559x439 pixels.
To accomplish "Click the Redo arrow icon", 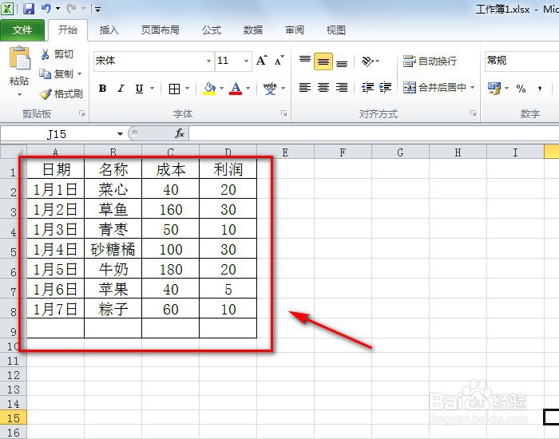I will tap(71, 8).
